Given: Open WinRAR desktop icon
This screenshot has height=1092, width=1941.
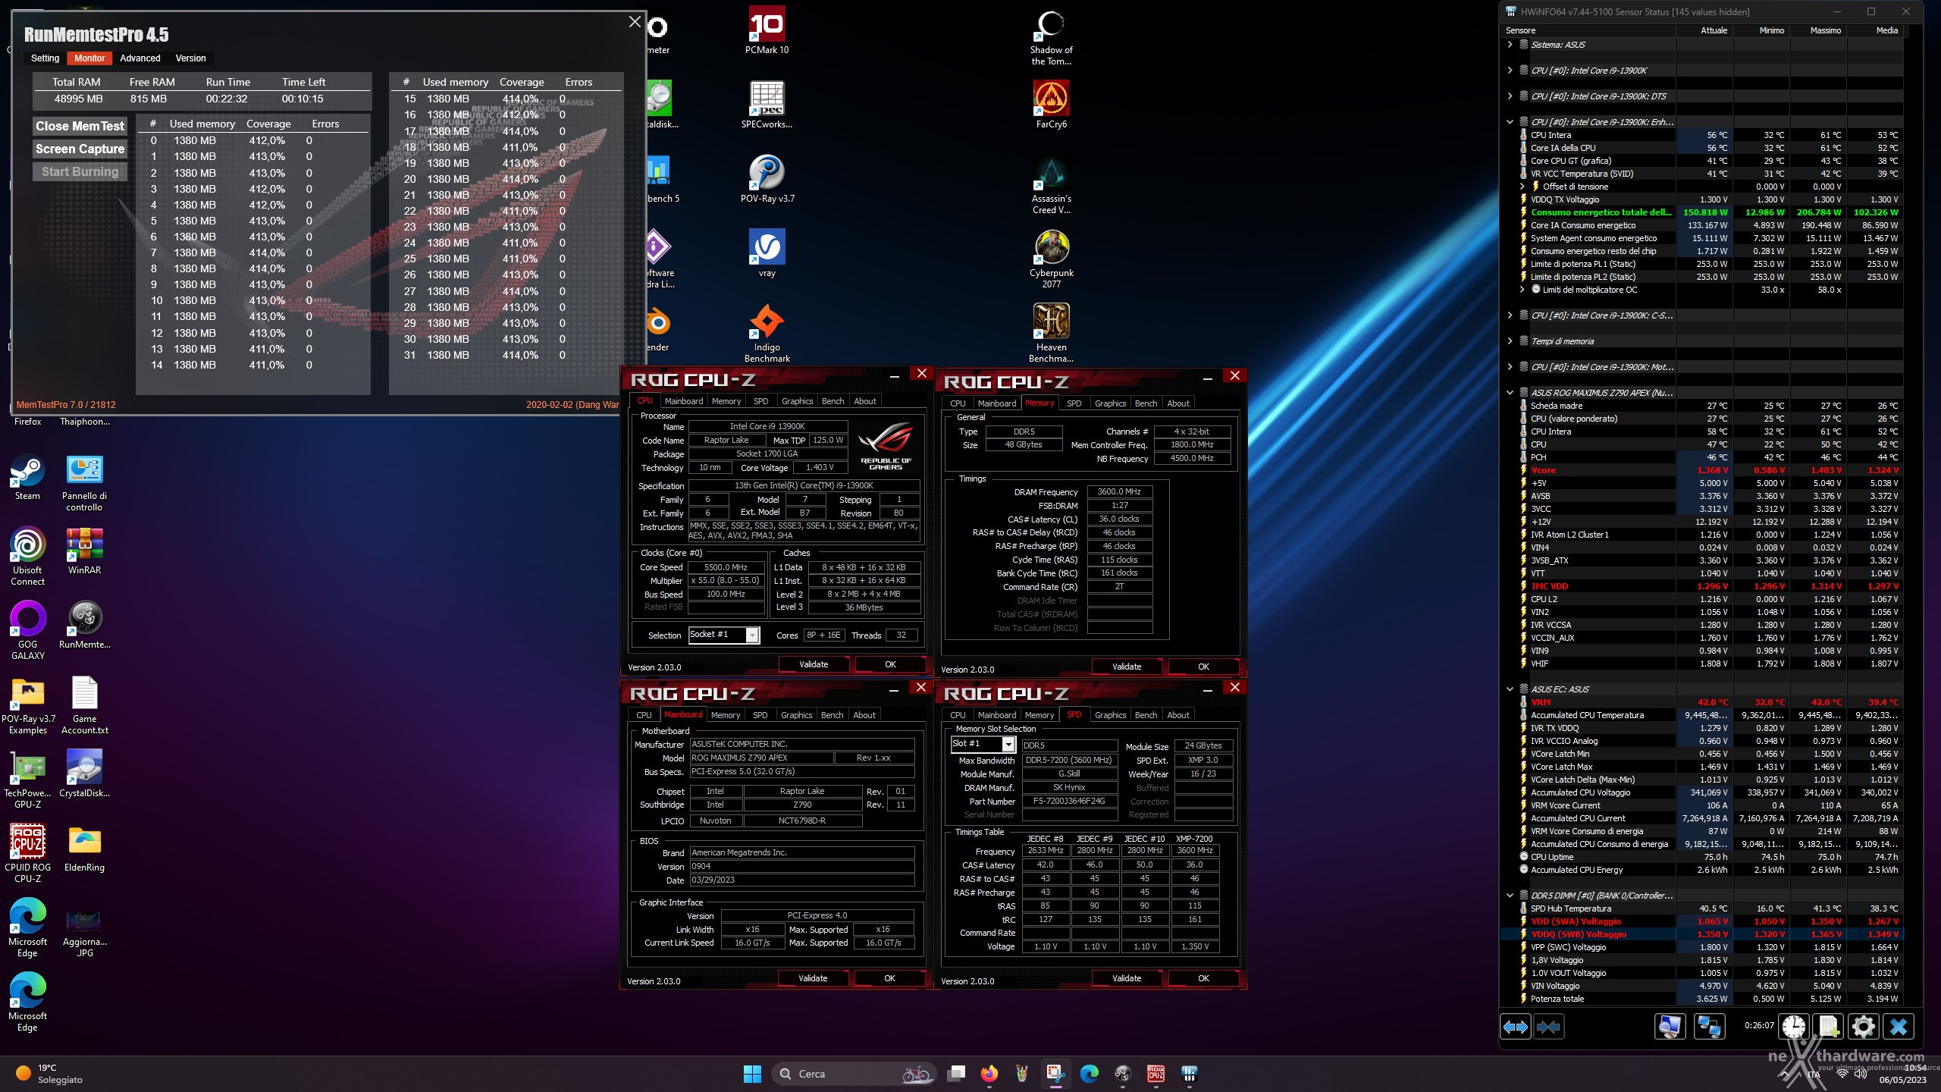Looking at the screenshot, I should pyautogui.click(x=84, y=551).
